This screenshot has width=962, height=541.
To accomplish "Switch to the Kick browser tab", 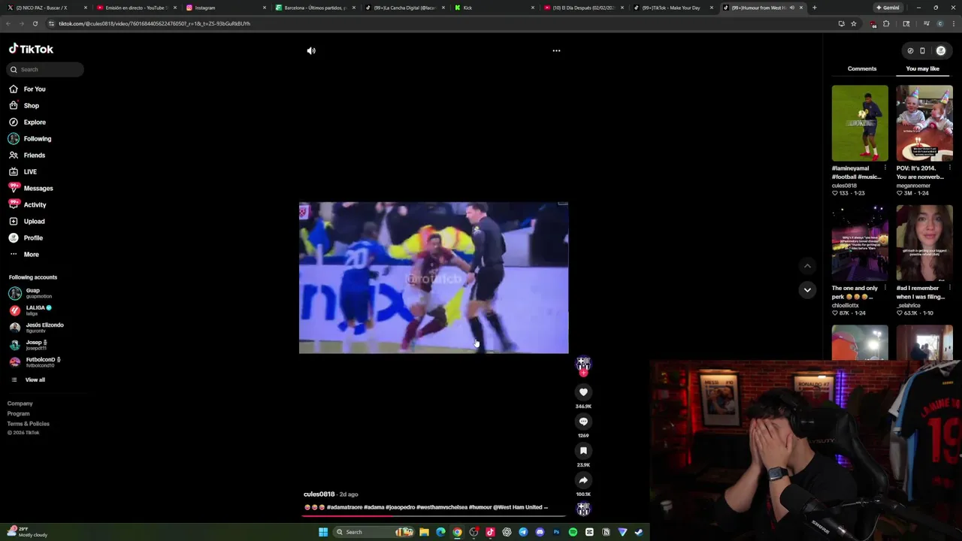I will (495, 8).
